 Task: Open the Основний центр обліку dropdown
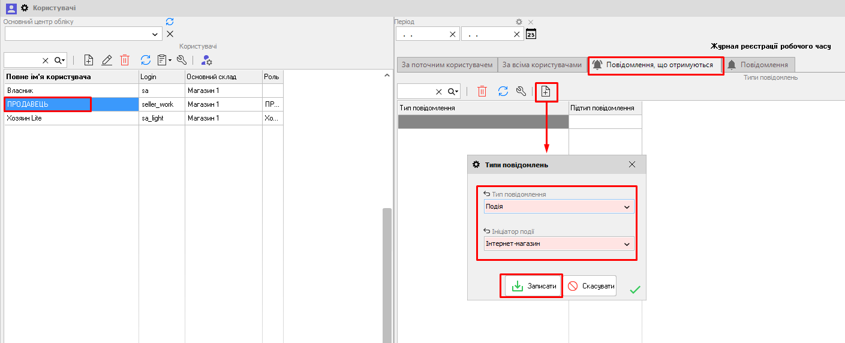155,34
